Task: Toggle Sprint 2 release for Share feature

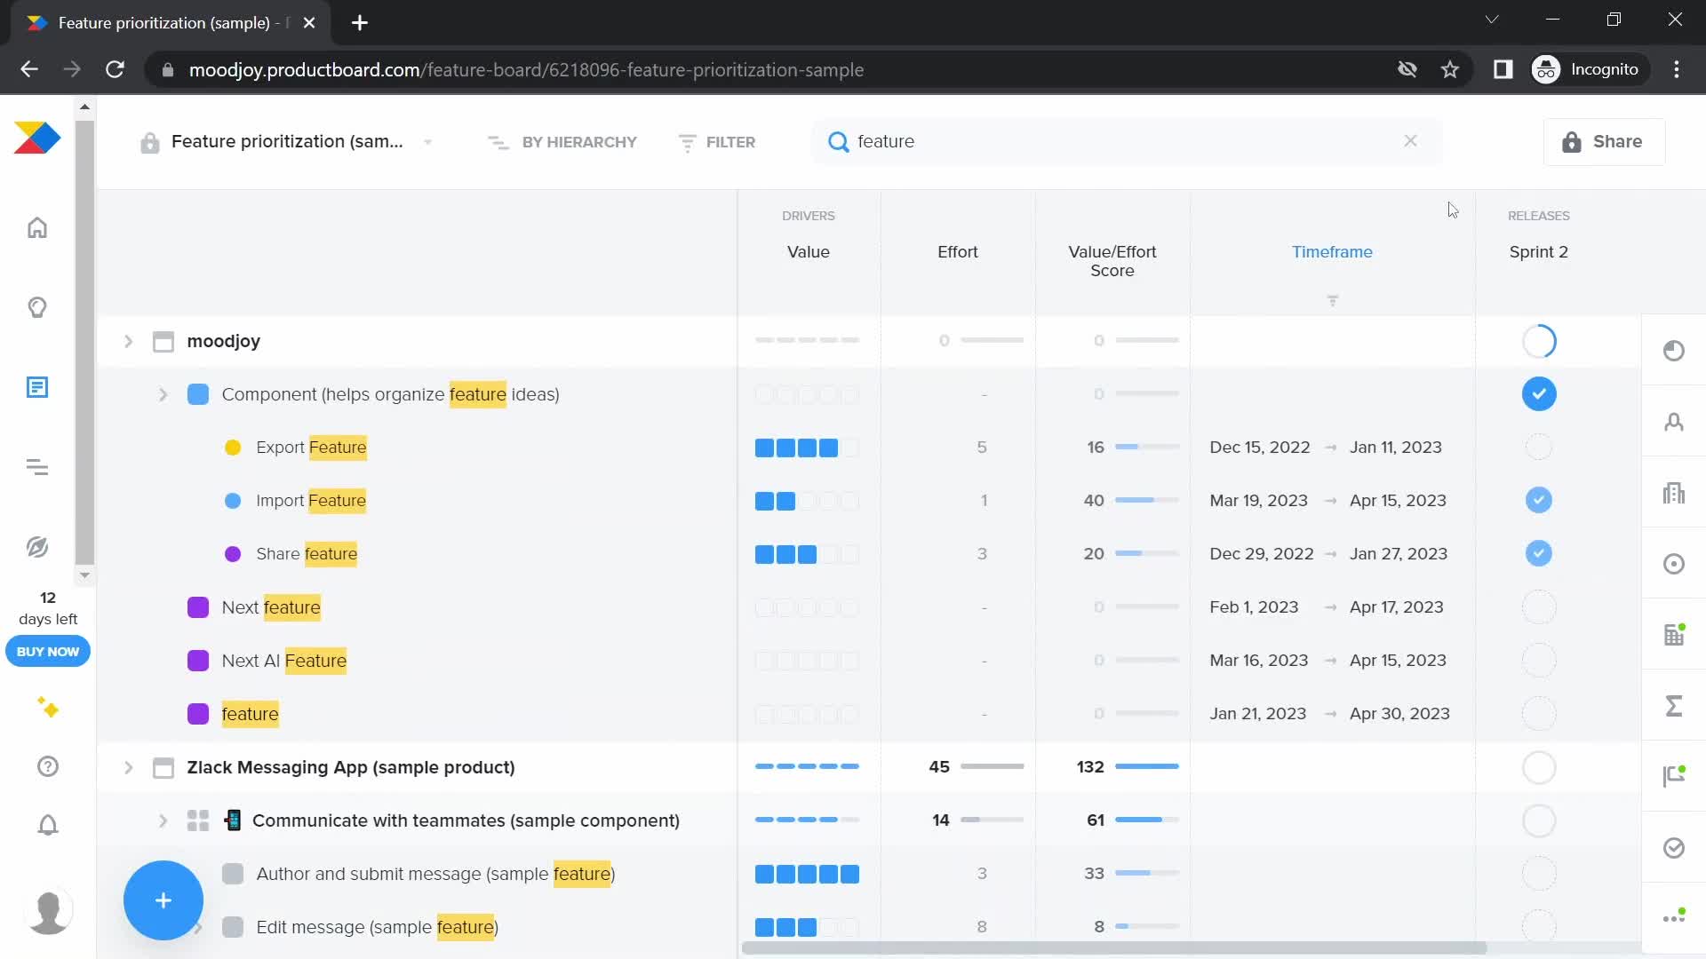Action: [x=1539, y=553]
